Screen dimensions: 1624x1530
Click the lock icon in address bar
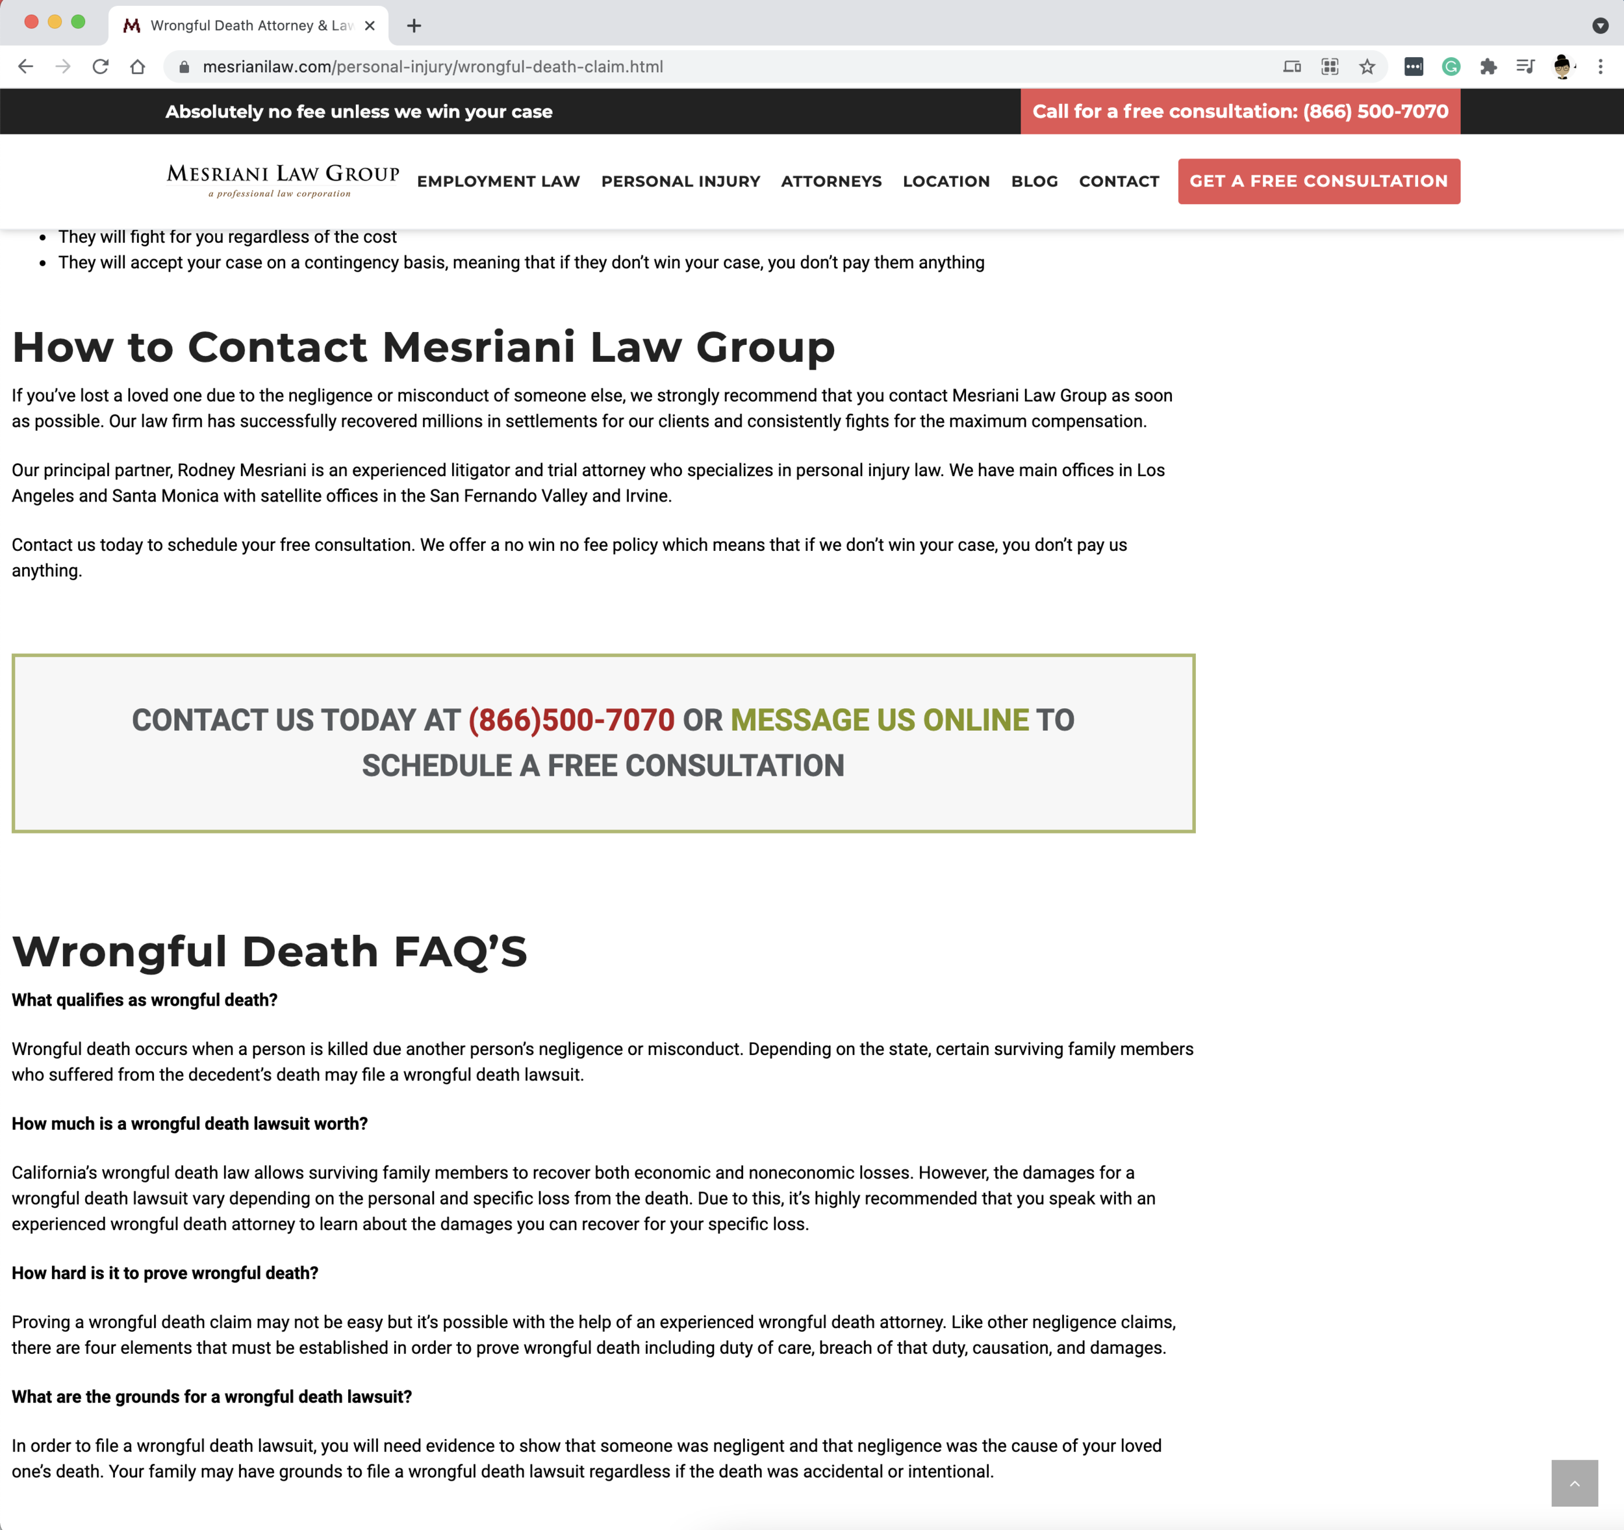[x=184, y=67]
